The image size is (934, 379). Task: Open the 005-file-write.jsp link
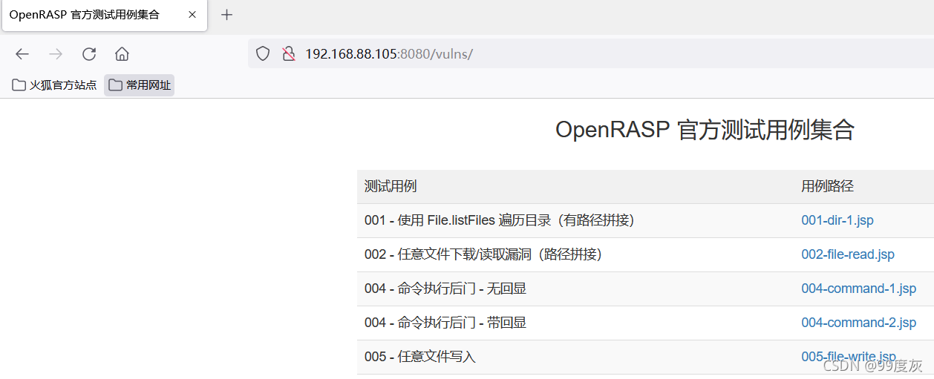pyautogui.click(x=849, y=357)
